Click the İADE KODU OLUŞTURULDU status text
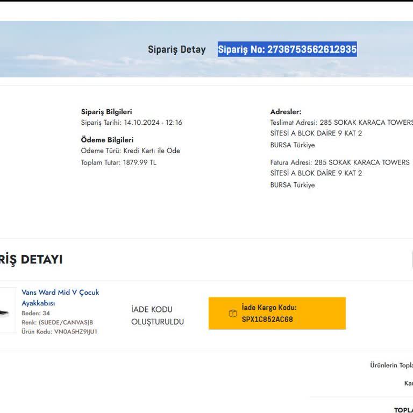Screen dimensions: 413x413 (157, 316)
